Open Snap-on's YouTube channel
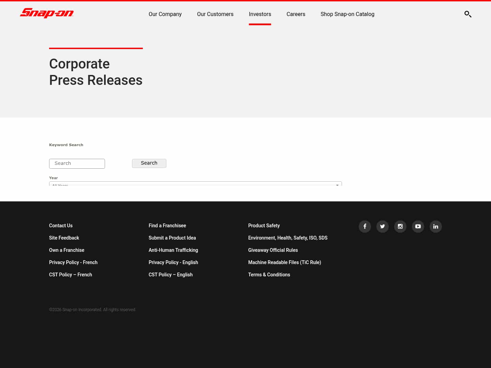Image resolution: width=491 pixels, height=368 pixels. (x=418, y=227)
